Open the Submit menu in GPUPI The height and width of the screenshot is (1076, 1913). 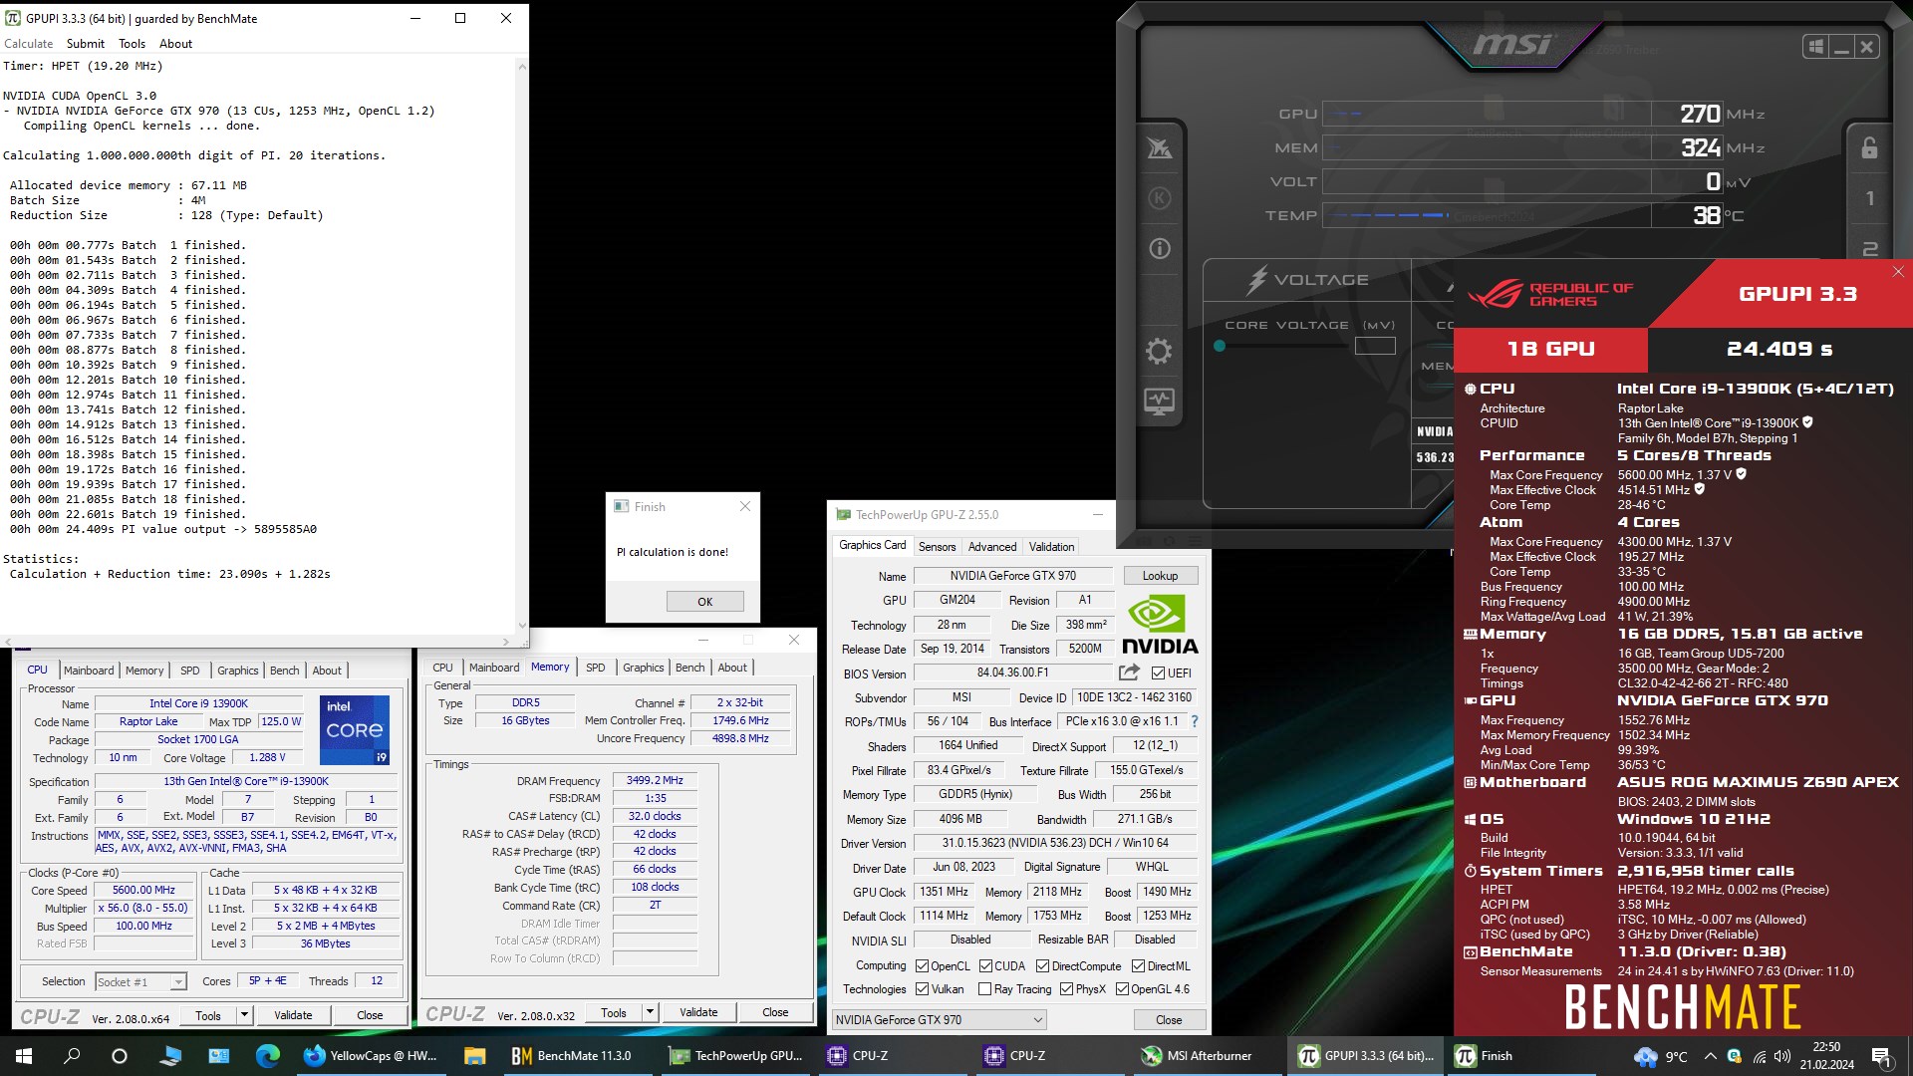[x=85, y=44]
